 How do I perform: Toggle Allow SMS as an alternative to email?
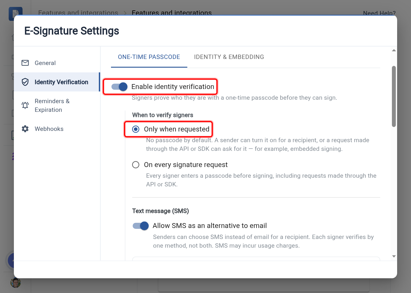point(141,226)
